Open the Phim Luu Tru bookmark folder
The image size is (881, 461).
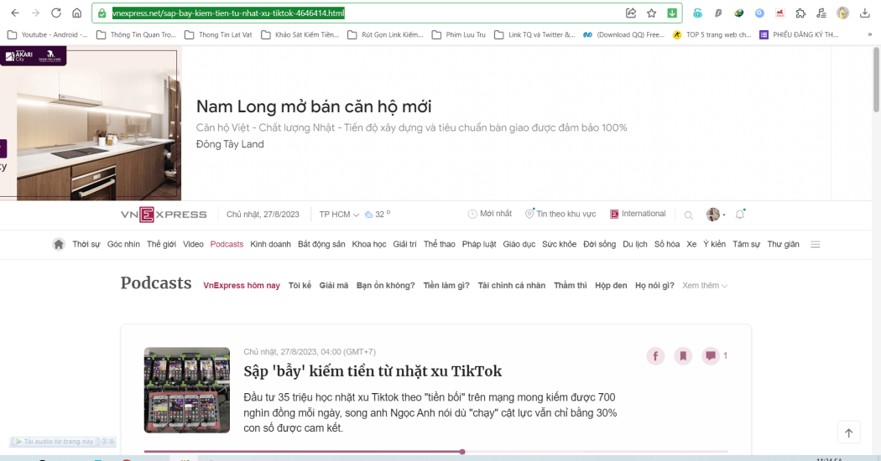point(458,35)
